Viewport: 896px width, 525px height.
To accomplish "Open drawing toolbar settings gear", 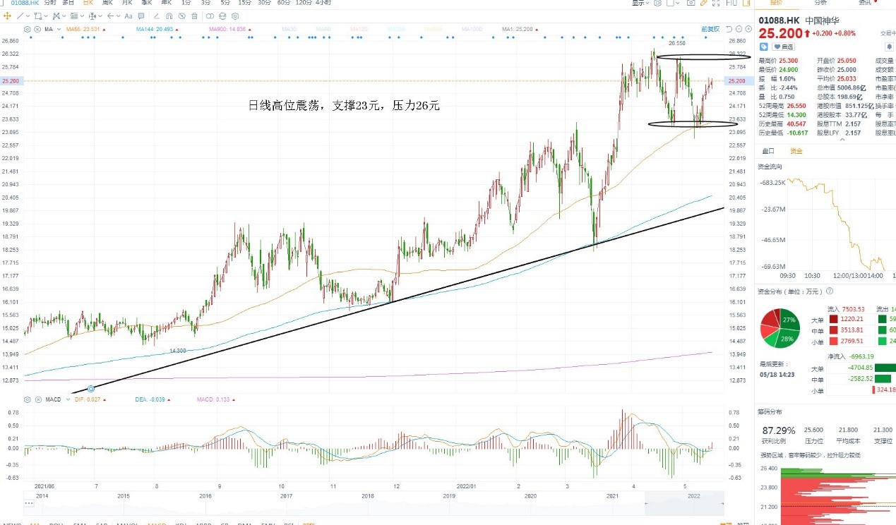I will coord(235,16).
